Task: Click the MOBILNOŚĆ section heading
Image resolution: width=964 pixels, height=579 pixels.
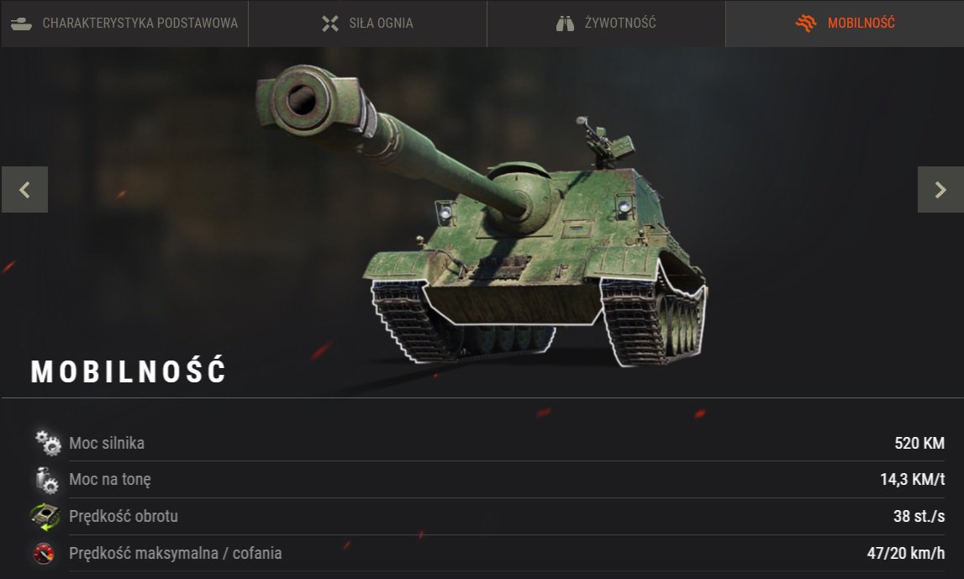Action: point(129,371)
